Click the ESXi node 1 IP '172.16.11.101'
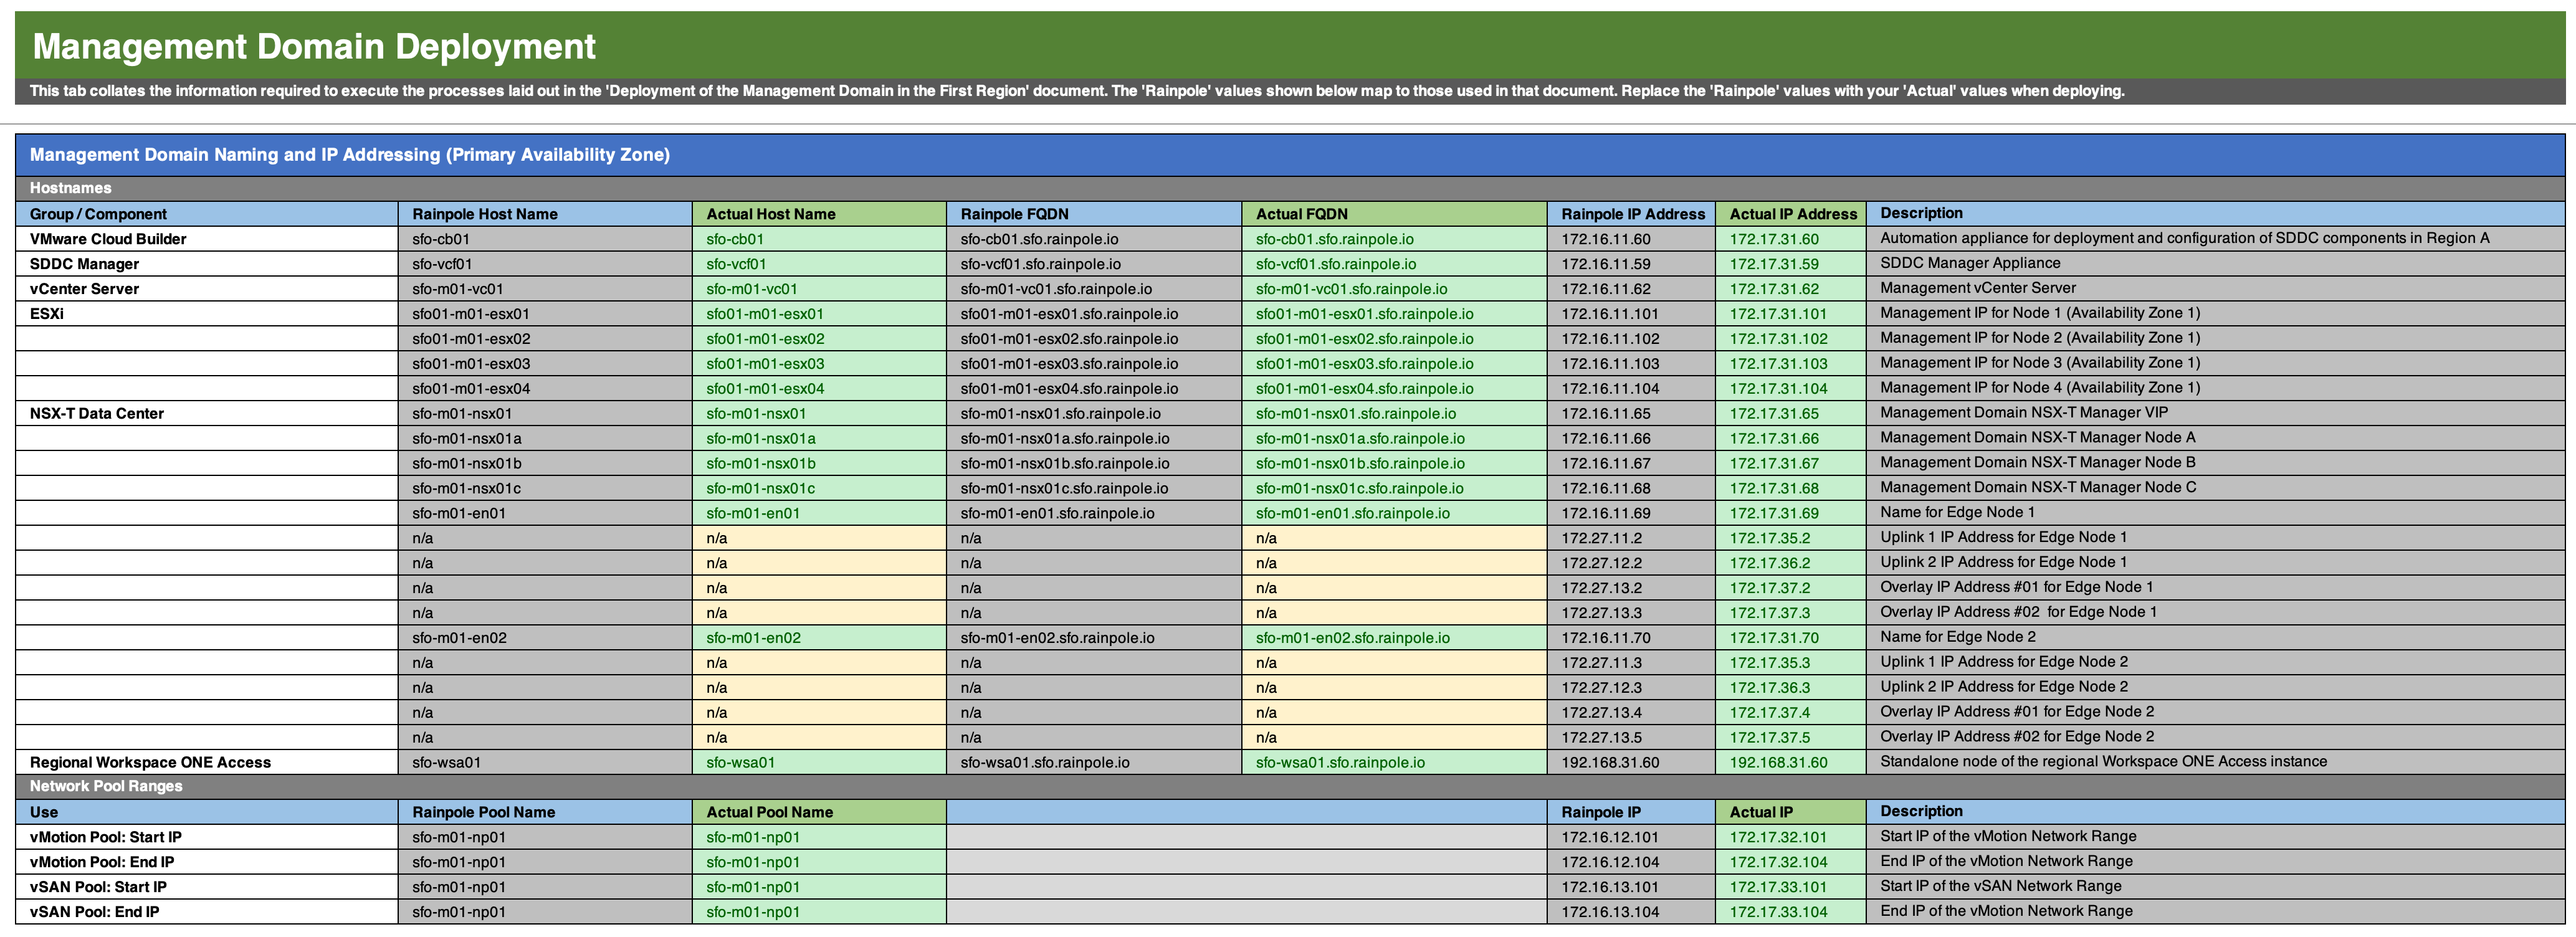 coord(1610,313)
